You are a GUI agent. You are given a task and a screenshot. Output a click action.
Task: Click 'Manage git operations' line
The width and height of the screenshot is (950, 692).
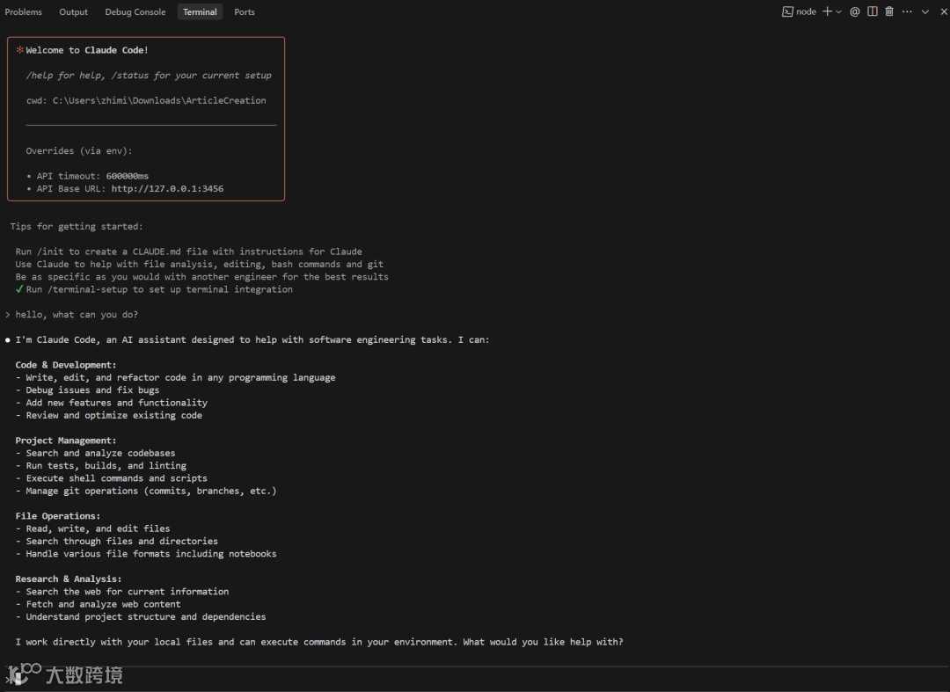tap(146, 492)
